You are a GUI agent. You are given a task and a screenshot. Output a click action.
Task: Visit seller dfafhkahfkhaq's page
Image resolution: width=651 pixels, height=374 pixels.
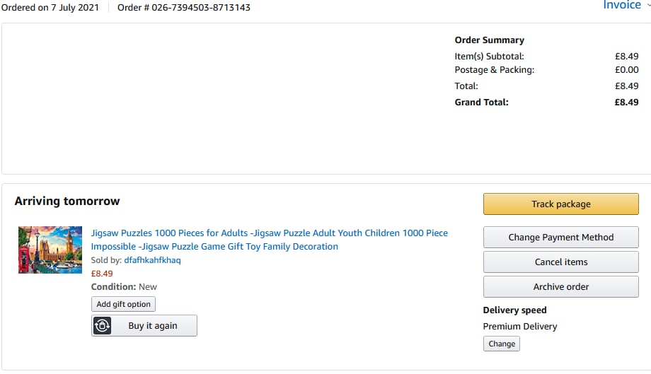pos(152,260)
